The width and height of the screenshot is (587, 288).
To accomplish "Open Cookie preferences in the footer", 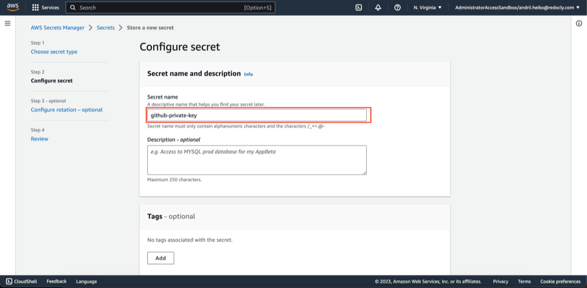I will coord(561,282).
